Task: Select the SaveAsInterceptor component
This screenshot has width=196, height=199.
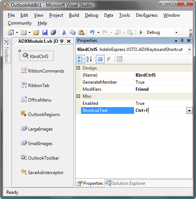Action: pyautogui.click(x=42, y=172)
